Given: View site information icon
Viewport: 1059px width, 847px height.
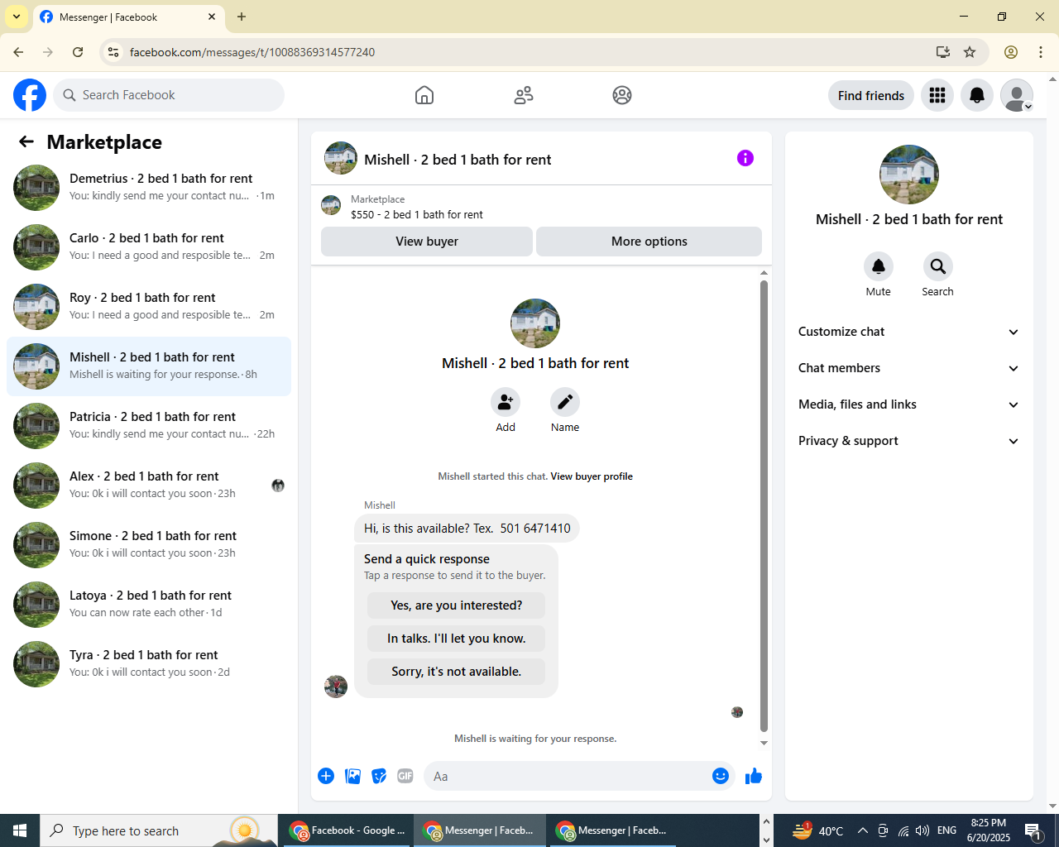Looking at the screenshot, I should pos(113,52).
